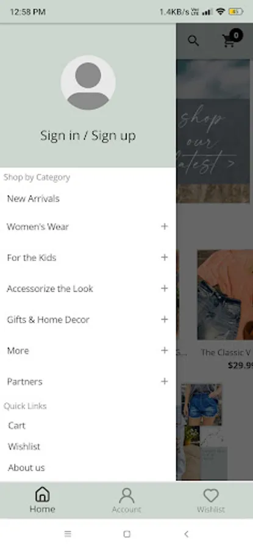Tap the profile avatar placeholder

click(x=88, y=82)
